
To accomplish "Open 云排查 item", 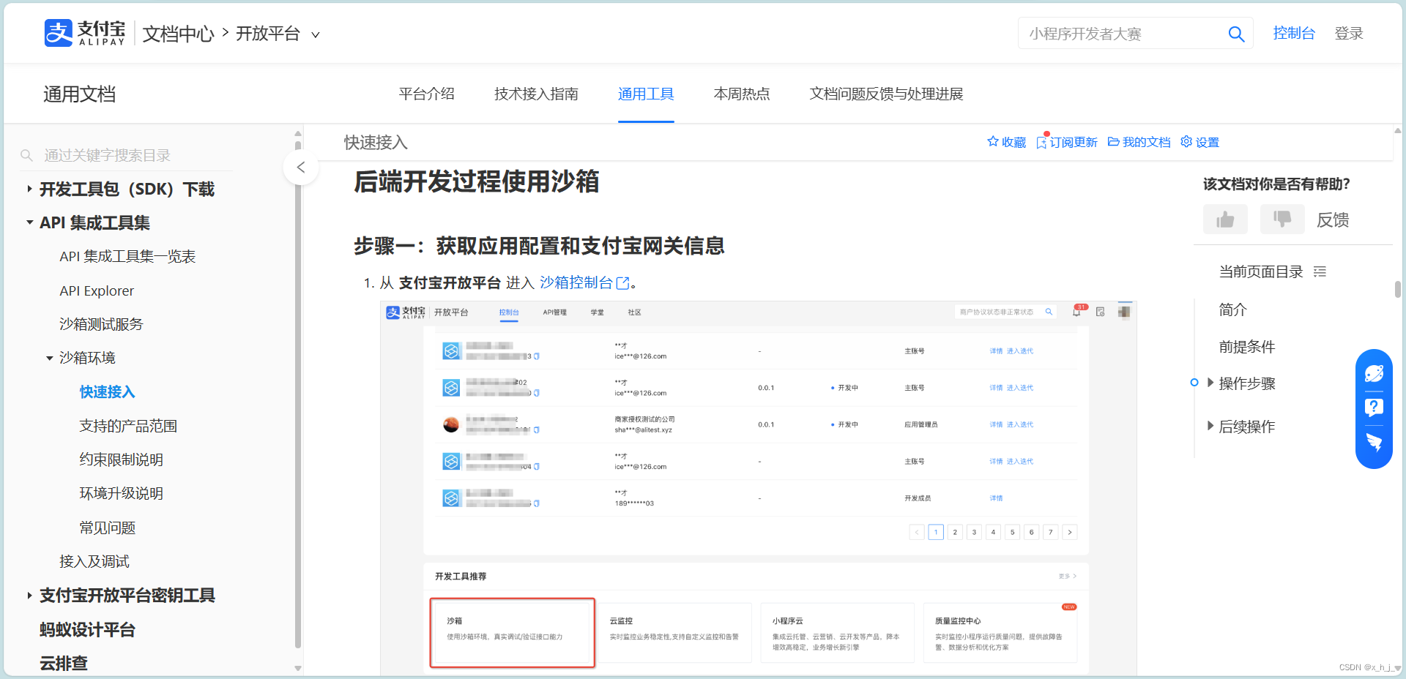I will 64,663.
